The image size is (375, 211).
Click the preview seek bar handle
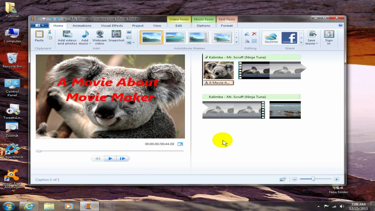coord(38,151)
